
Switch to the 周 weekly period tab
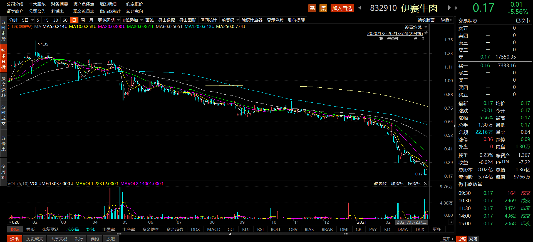tap(83, 20)
